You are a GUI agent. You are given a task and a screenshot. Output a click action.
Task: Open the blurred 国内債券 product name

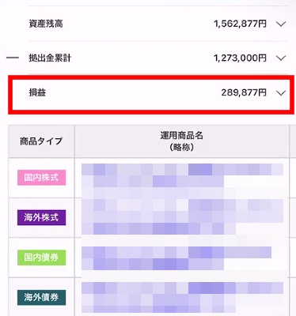[176, 258]
